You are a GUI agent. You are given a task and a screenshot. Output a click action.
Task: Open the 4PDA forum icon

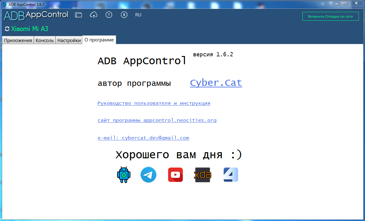point(231,175)
